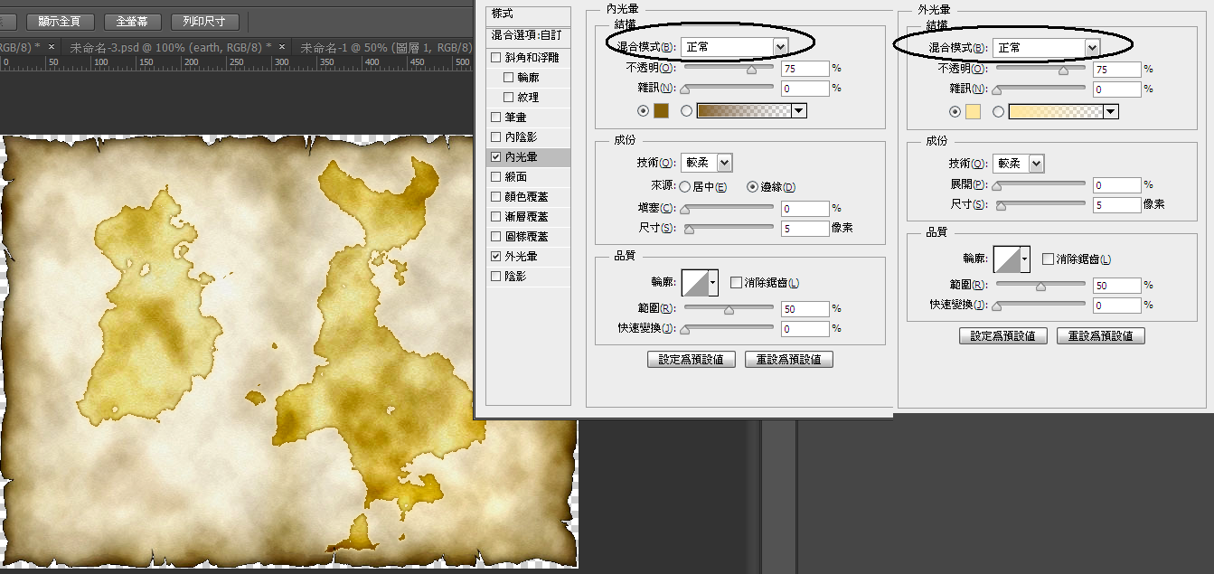Image resolution: width=1214 pixels, height=574 pixels.
Task: Uncheck the 內光暈 inner glow checkbox
Action: 495,156
